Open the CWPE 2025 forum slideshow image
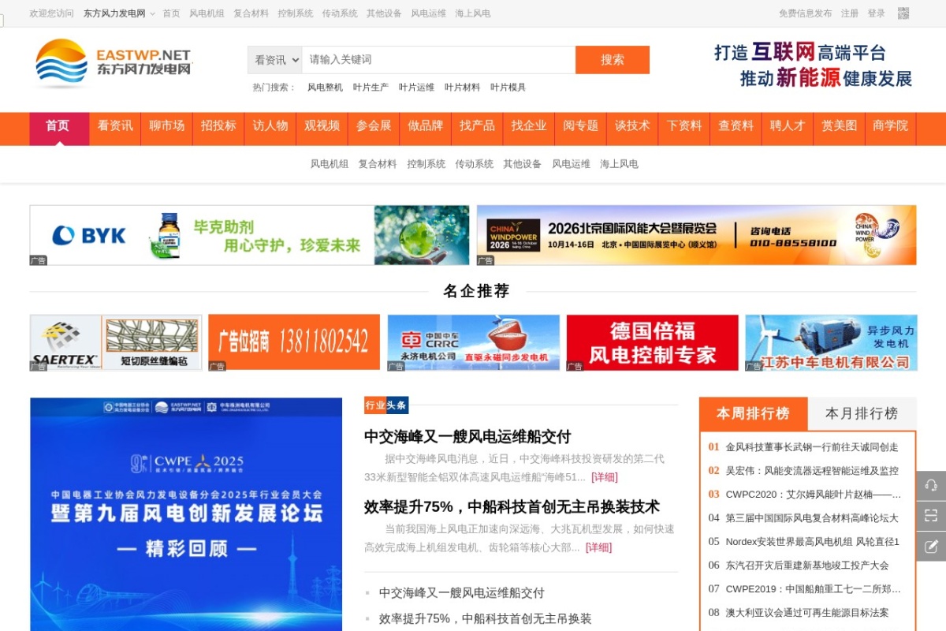Image resolution: width=946 pixels, height=631 pixels. coord(186,514)
